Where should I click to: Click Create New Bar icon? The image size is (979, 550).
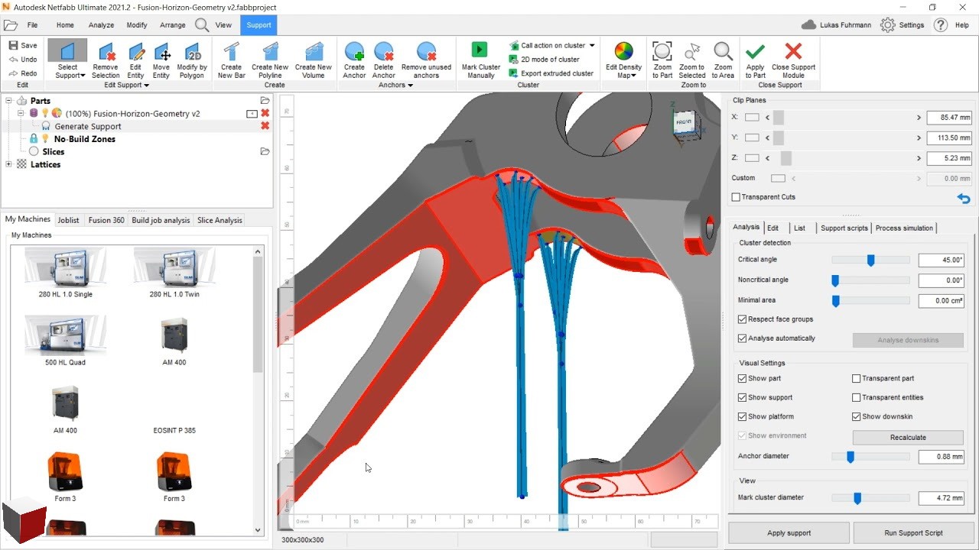(x=231, y=51)
